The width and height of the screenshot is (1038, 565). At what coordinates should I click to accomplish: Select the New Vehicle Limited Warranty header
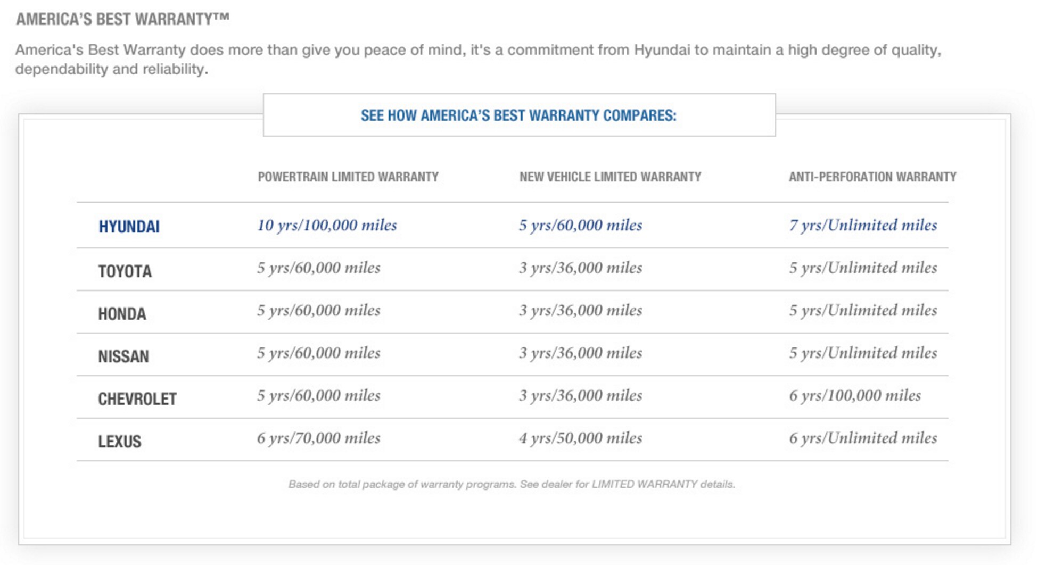pyautogui.click(x=610, y=177)
